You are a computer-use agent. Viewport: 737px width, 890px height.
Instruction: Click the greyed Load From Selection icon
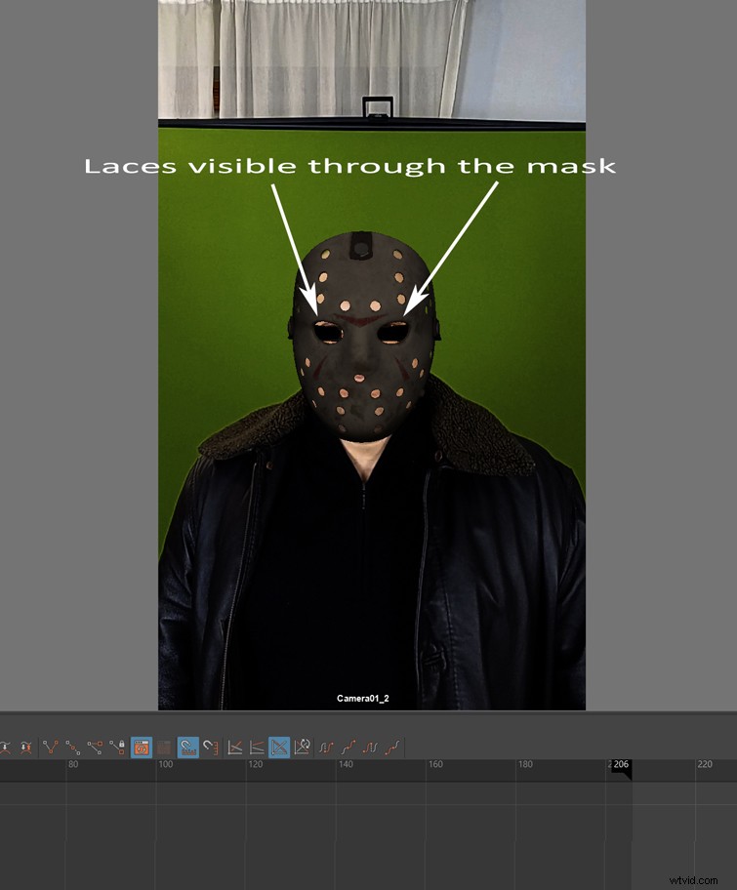(x=165, y=748)
